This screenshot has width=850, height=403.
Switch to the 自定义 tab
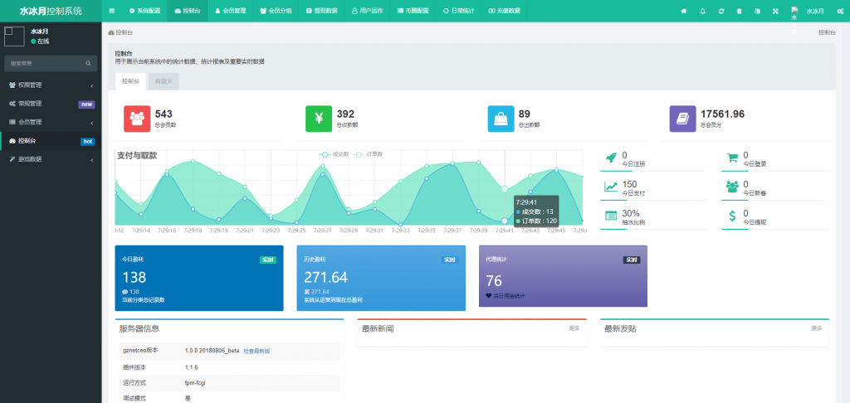[163, 81]
